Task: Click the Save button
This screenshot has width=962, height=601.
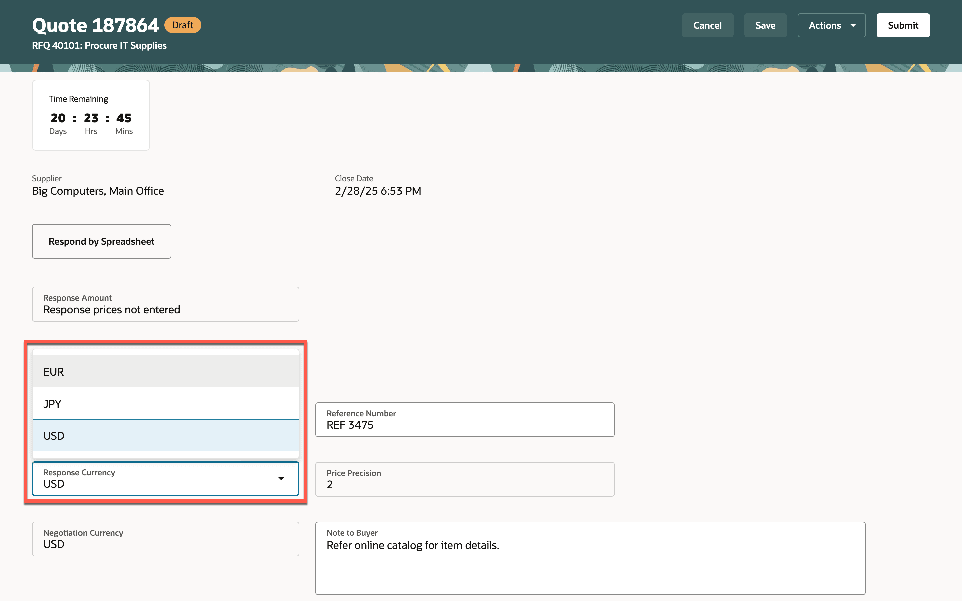Action: pos(765,25)
